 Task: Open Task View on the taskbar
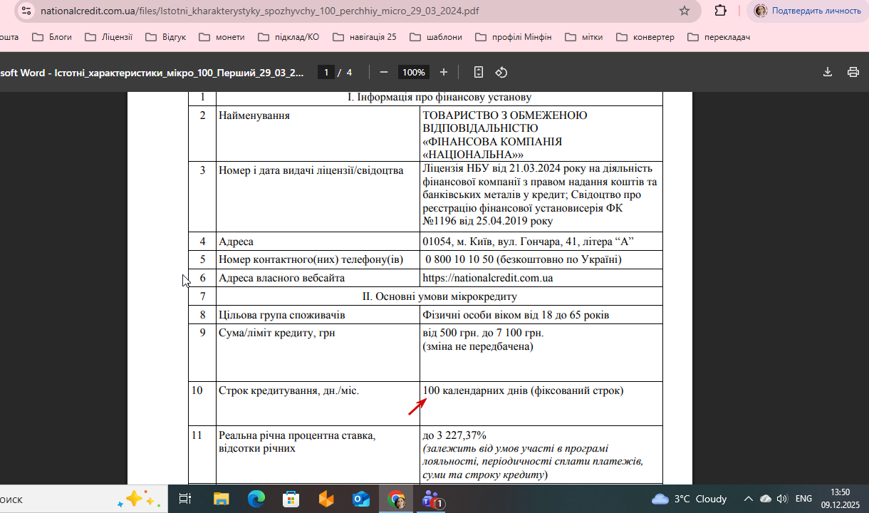click(x=184, y=499)
